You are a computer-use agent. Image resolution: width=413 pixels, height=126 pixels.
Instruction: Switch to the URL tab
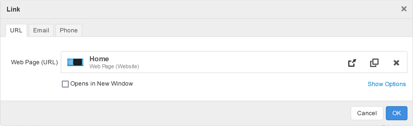coord(16,30)
